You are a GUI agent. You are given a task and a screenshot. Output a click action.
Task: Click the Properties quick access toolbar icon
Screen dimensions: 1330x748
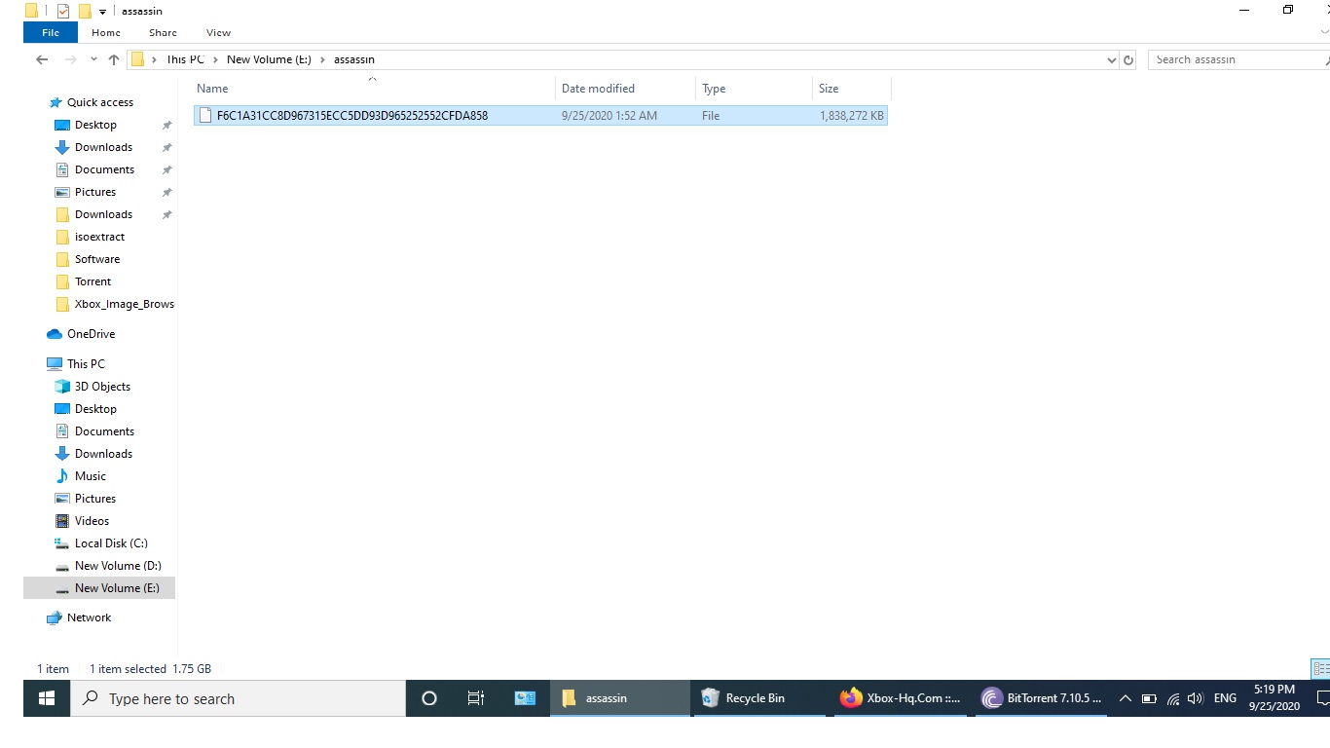pos(63,11)
